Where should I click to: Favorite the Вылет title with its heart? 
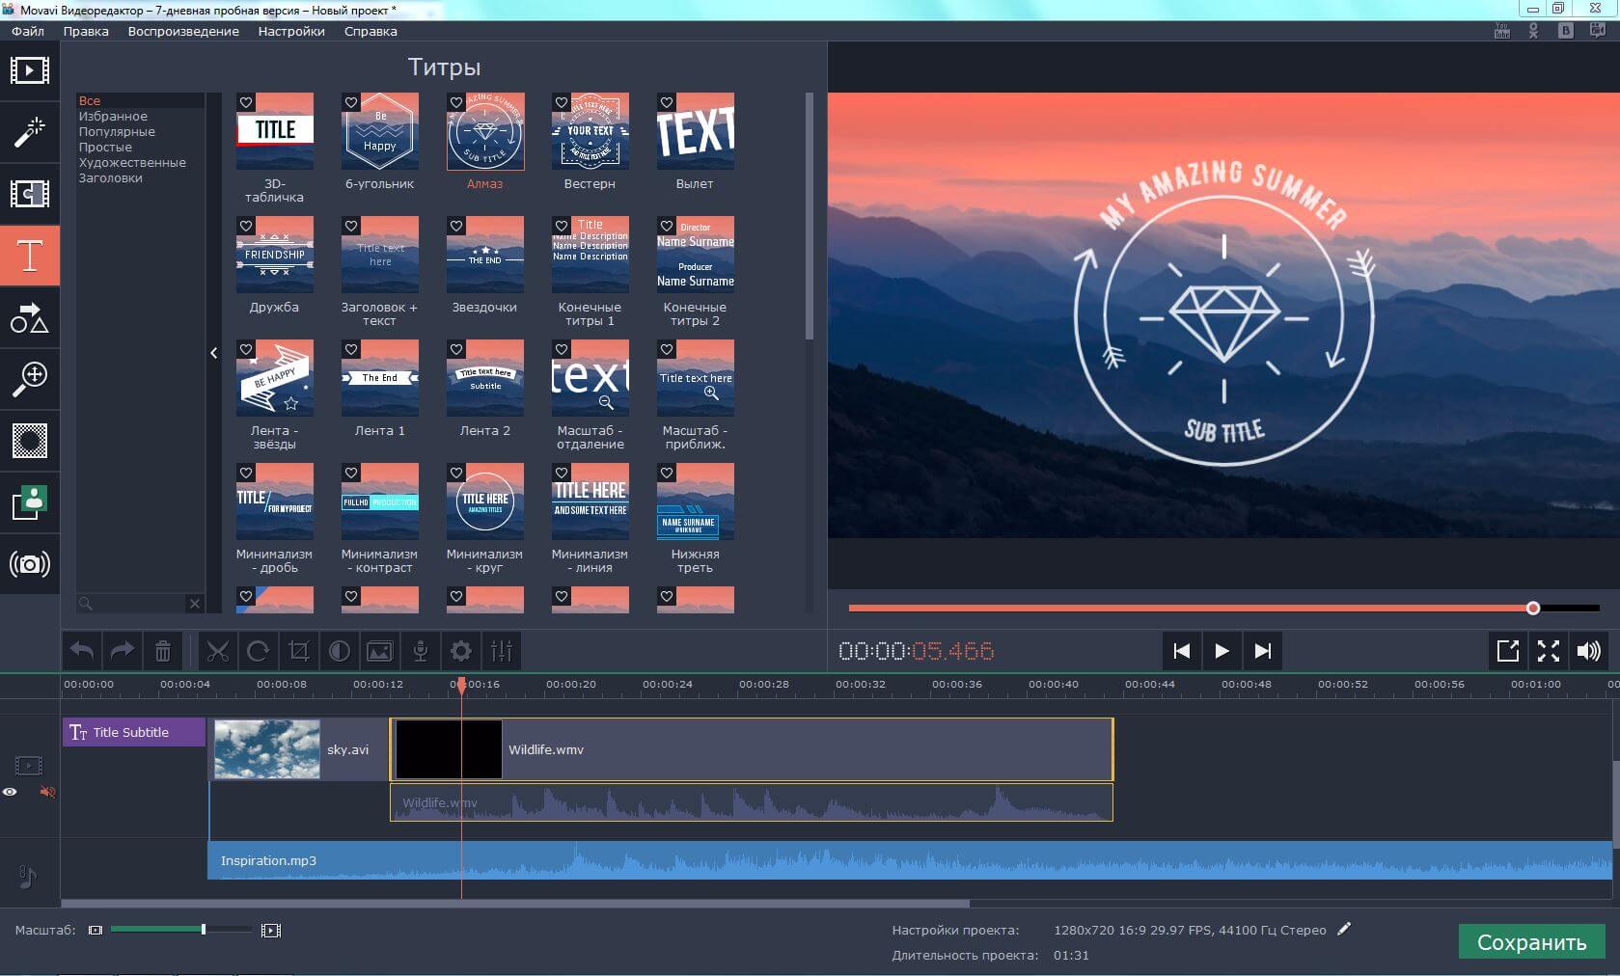667,102
